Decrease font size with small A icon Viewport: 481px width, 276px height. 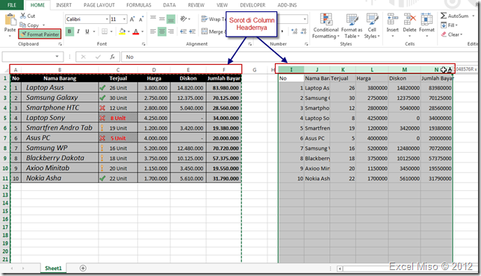pyautogui.click(x=141, y=19)
